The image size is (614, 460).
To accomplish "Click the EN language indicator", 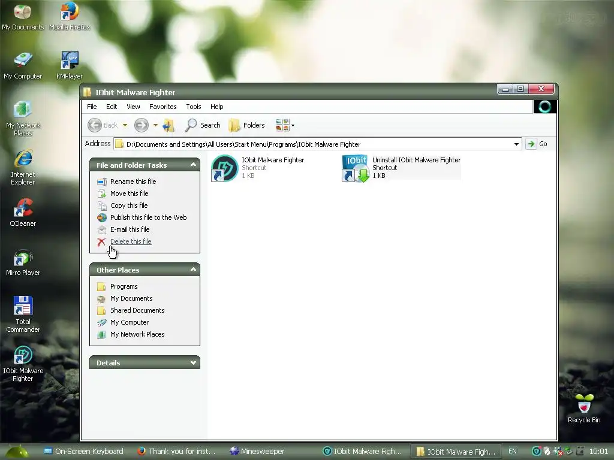I will pos(512,452).
